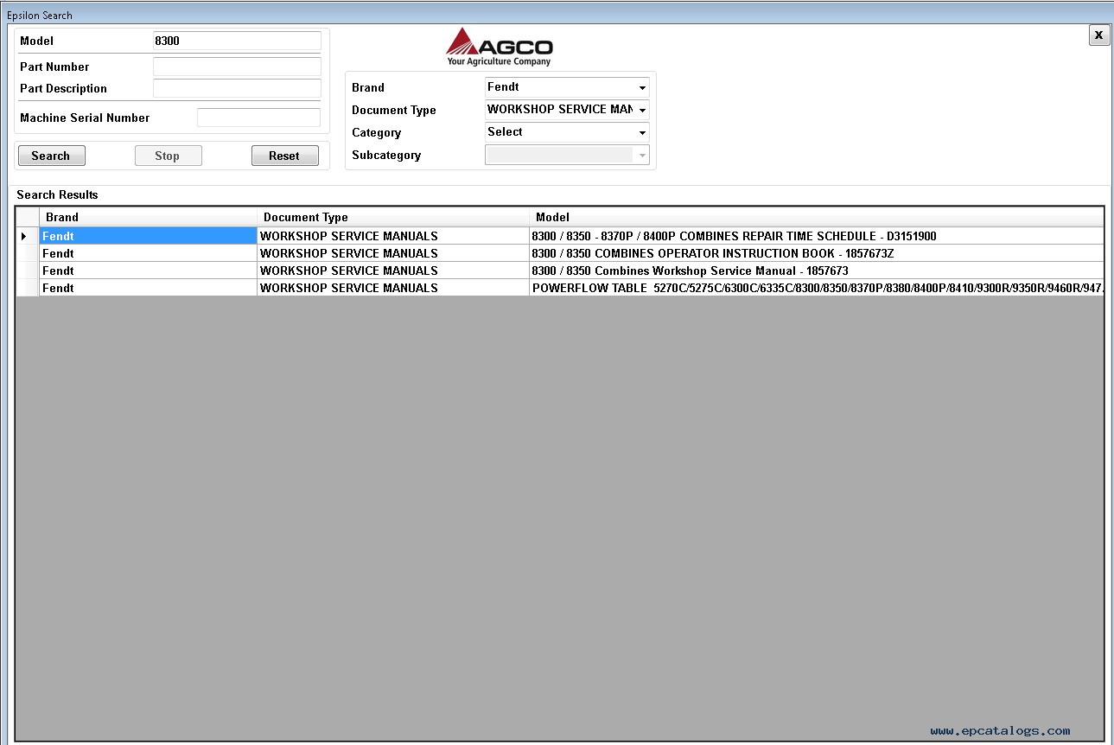The height and width of the screenshot is (745, 1114).
Task: Select the Operator Instruction Book 1857673Z row
Action: 712,253
